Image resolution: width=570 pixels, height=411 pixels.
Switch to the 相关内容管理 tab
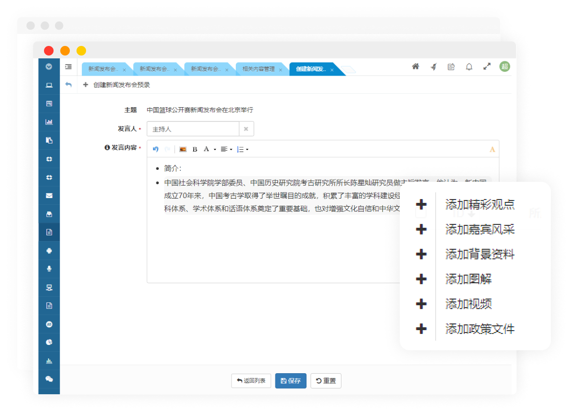[259, 69]
